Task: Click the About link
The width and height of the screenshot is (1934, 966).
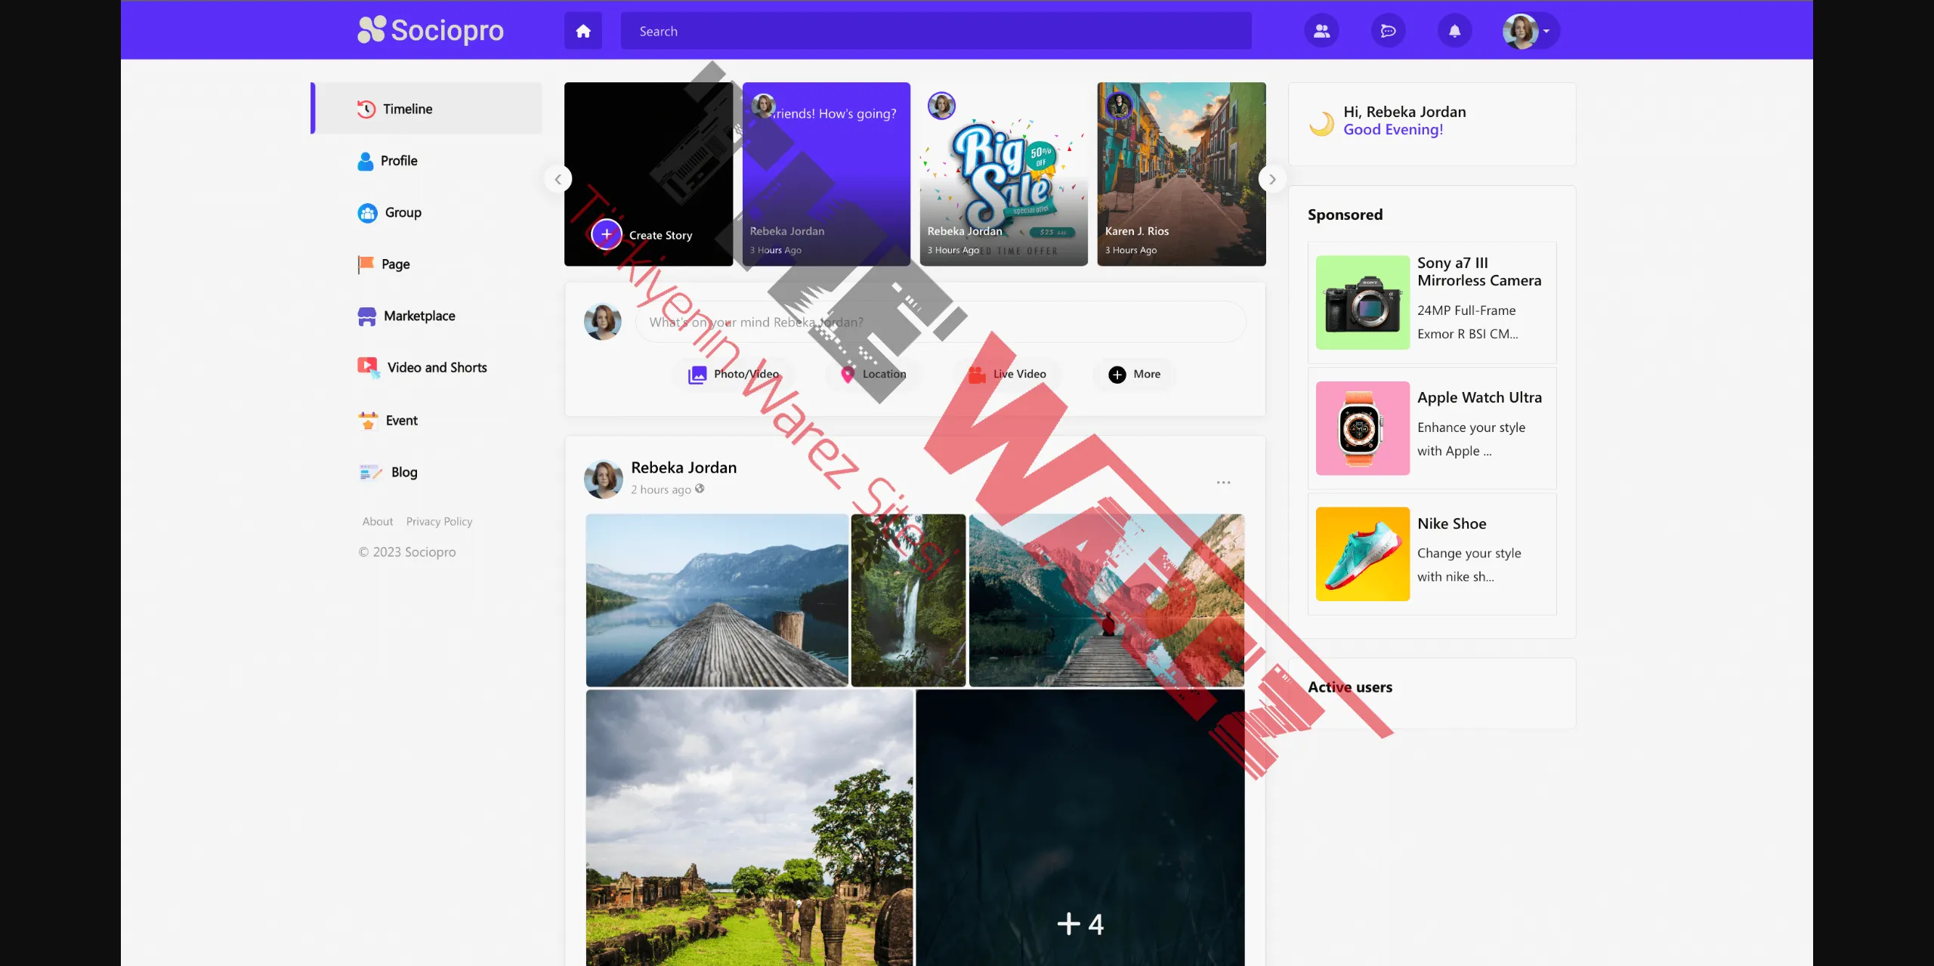Action: pos(377,521)
